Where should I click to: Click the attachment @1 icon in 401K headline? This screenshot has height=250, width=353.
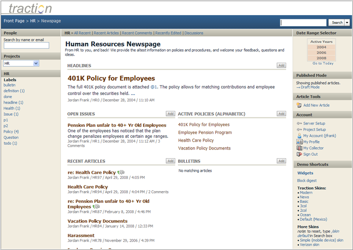pyautogui.click(x=154, y=87)
